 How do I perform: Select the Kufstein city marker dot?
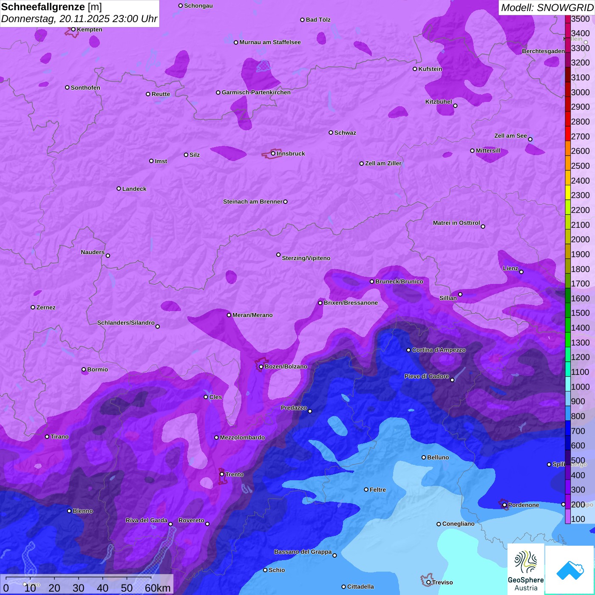tap(415, 69)
